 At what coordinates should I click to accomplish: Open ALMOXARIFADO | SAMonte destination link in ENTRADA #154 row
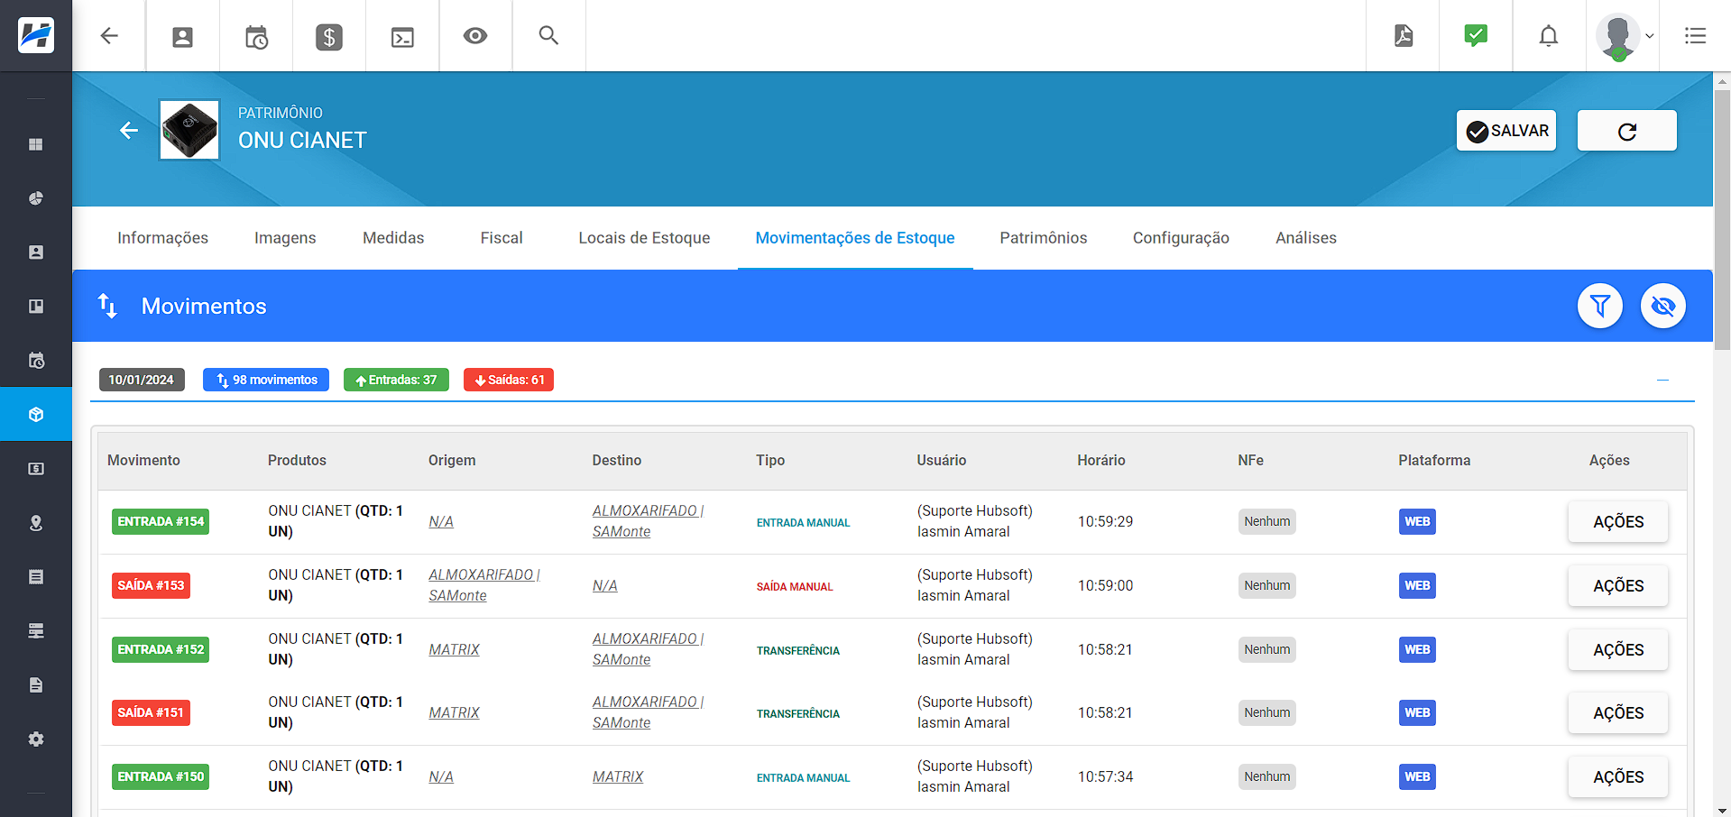[x=648, y=521]
